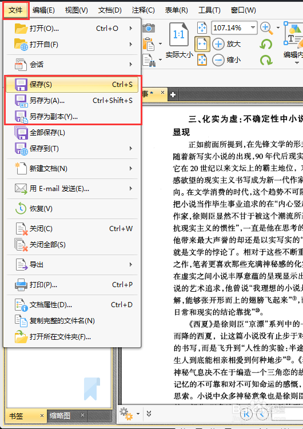
Task: Expand the paste icon dropdown arrow
Action: tap(160, 44)
